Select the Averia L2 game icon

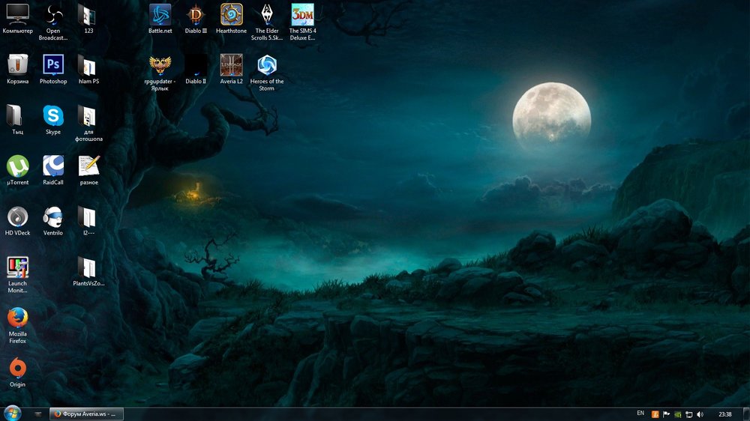pos(231,65)
